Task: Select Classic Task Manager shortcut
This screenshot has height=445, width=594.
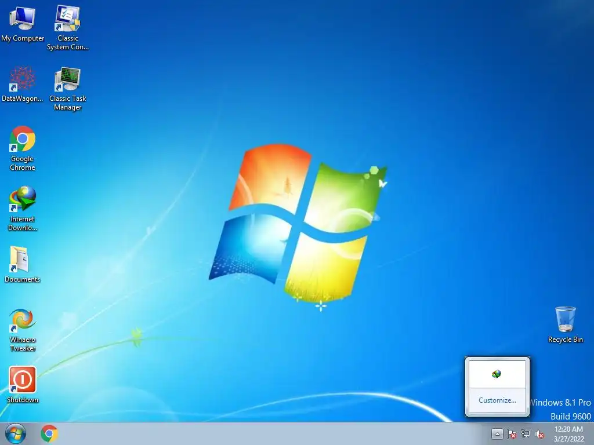Action: click(x=68, y=88)
